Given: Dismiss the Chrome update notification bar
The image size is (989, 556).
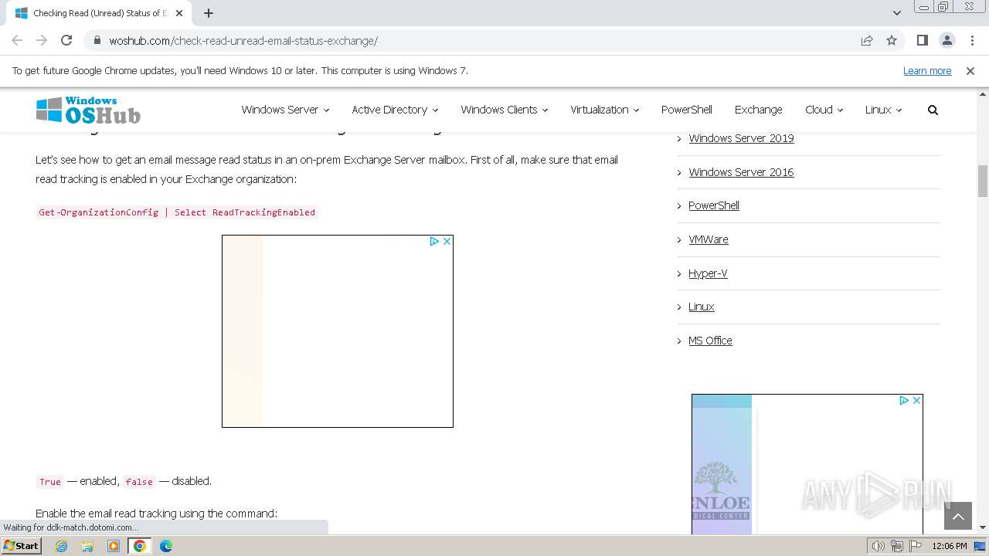Looking at the screenshot, I should tap(970, 71).
